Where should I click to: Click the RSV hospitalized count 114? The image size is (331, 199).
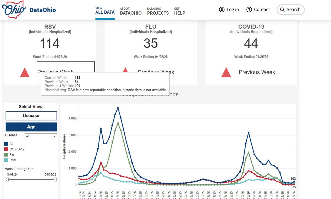point(50,43)
